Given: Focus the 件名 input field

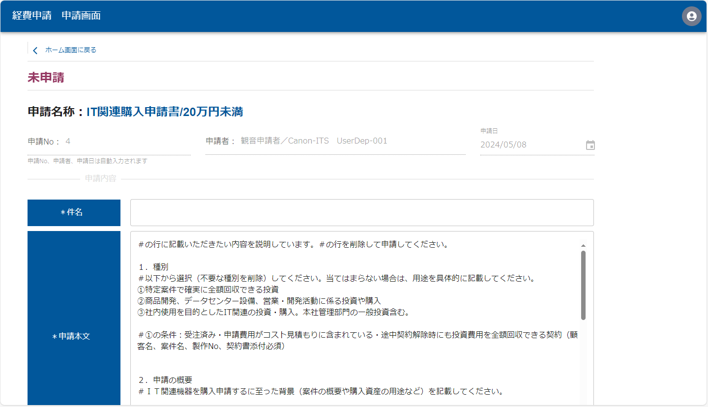Looking at the screenshot, I should [362, 212].
